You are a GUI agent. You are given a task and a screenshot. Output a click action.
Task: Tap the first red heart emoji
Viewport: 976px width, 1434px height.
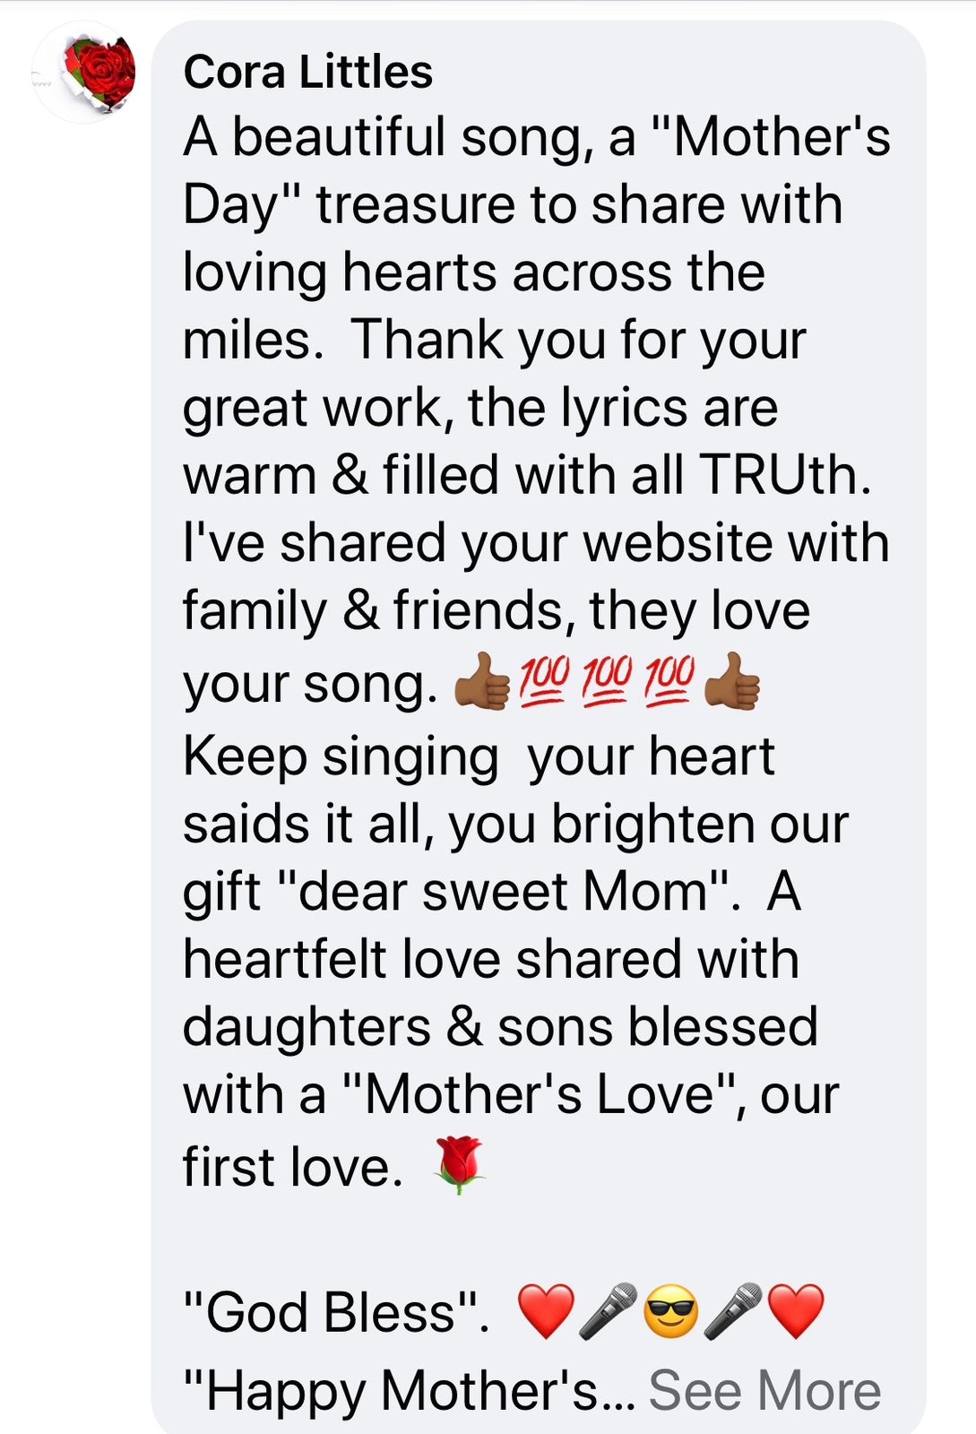546,1311
